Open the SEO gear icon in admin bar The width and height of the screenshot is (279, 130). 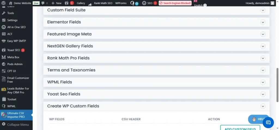pos(144,3)
